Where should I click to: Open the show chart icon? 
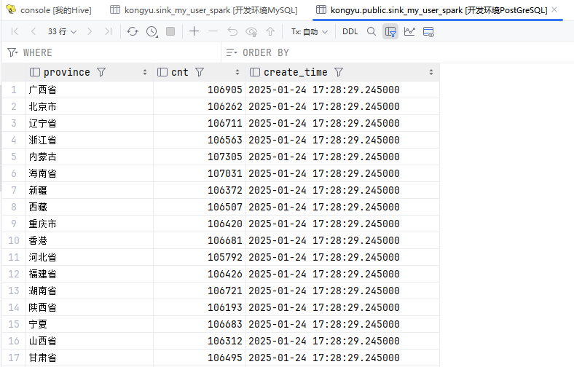(x=409, y=31)
